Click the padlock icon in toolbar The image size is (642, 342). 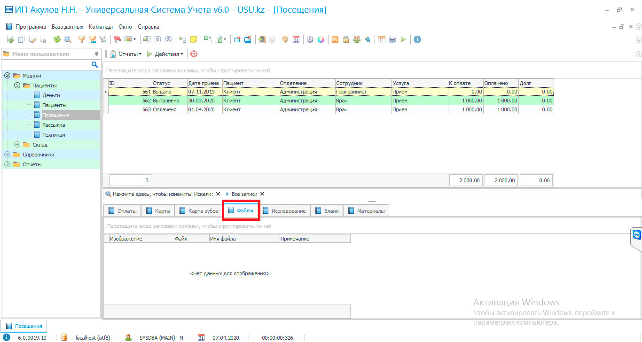346,39
